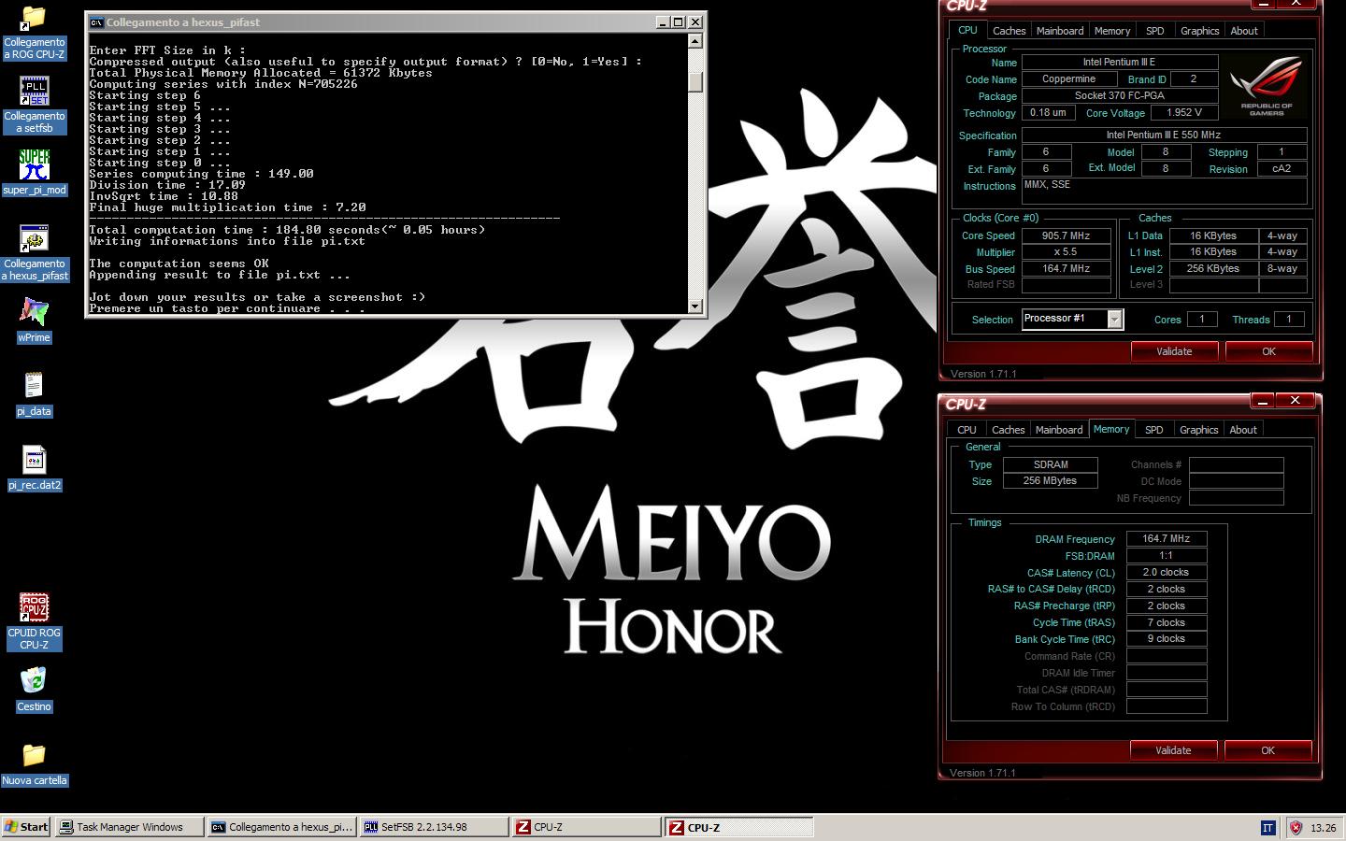The height and width of the screenshot is (841, 1346).
Task: Click the Core Speed 905.7 MHz field
Action: 1067,235
